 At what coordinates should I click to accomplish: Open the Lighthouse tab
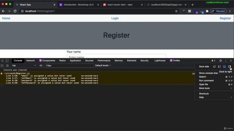pos(160,61)
